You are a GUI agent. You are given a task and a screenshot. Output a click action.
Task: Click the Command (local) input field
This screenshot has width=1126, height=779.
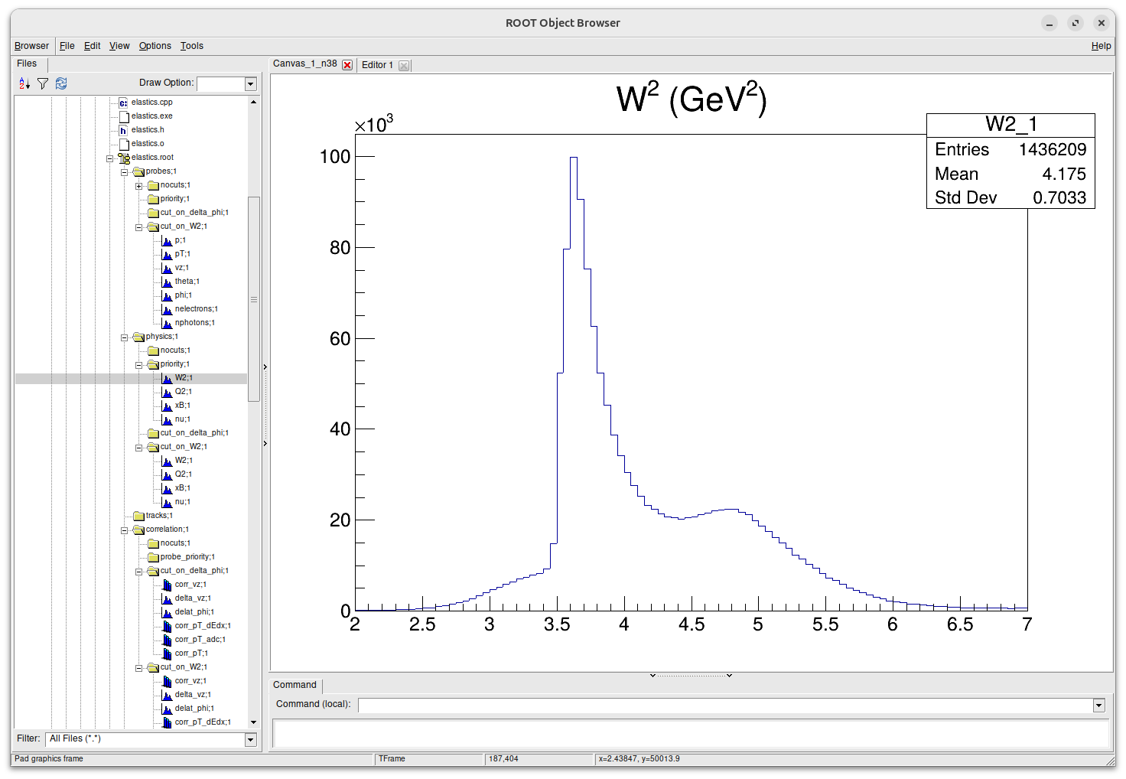point(726,706)
